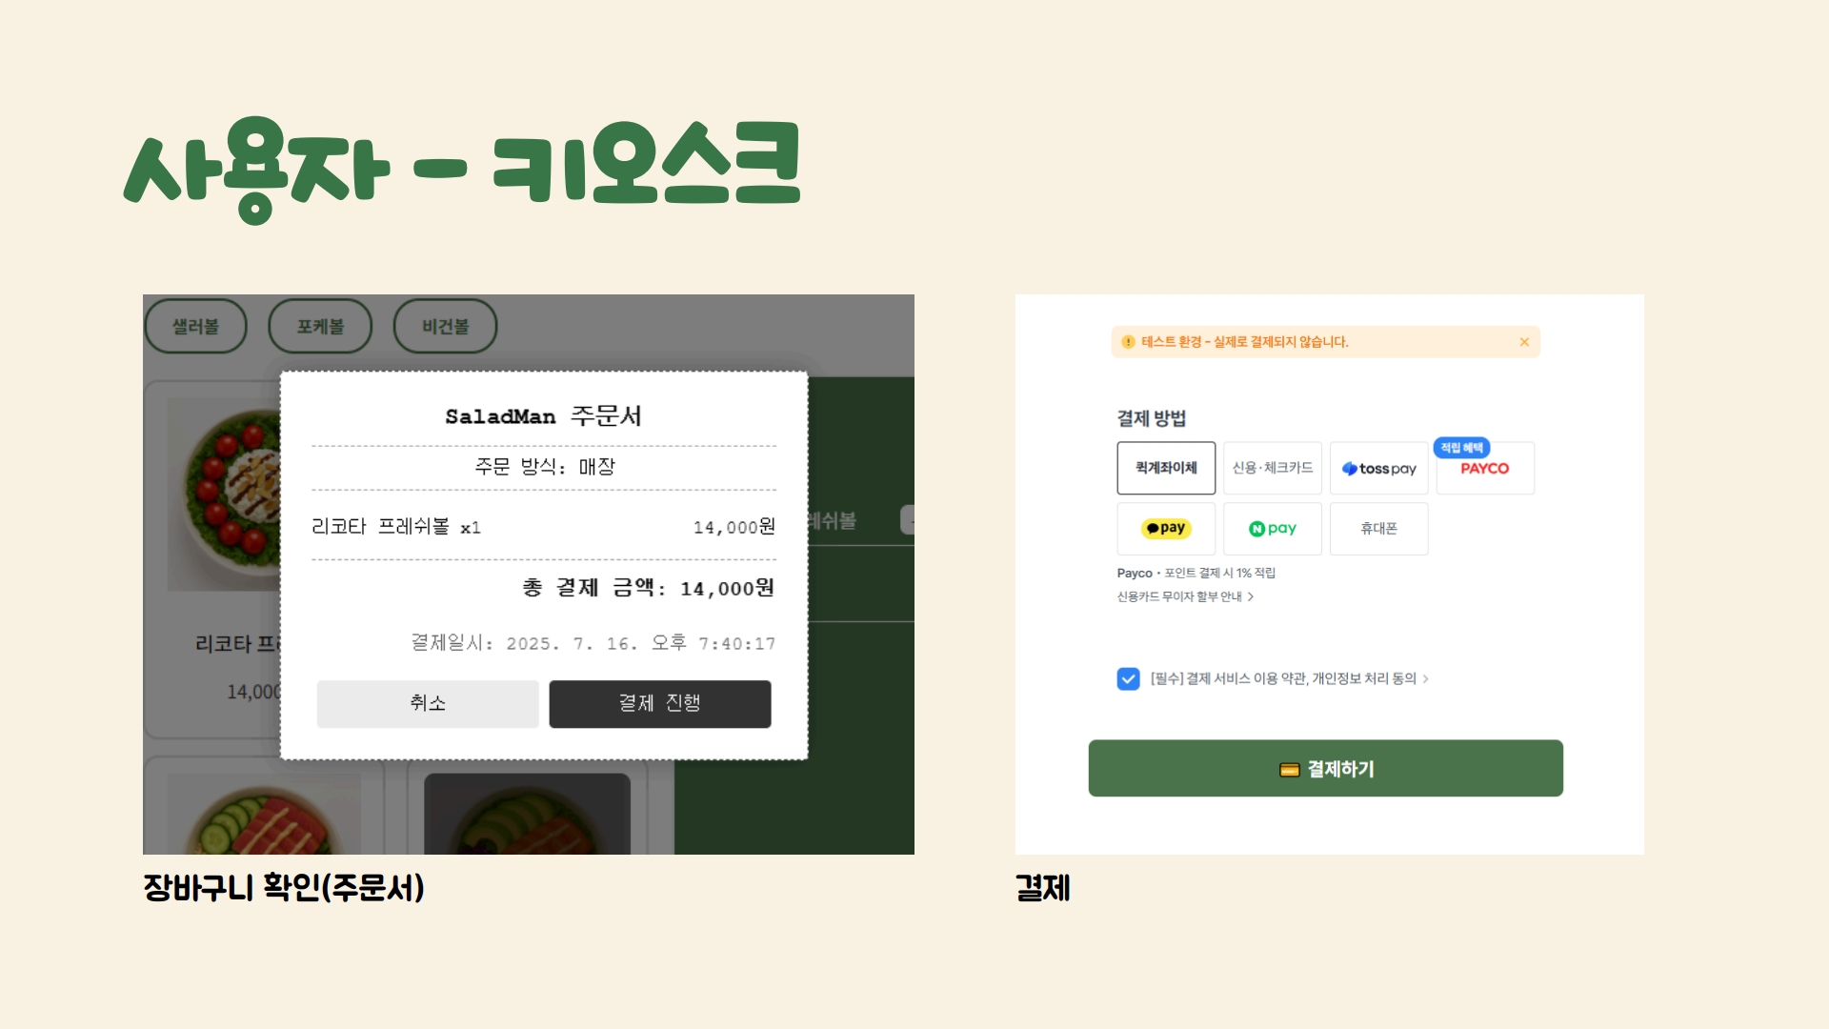Open the 샐러볼 category tab
This screenshot has height=1029, width=1829.
pyautogui.click(x=195, y=326)
